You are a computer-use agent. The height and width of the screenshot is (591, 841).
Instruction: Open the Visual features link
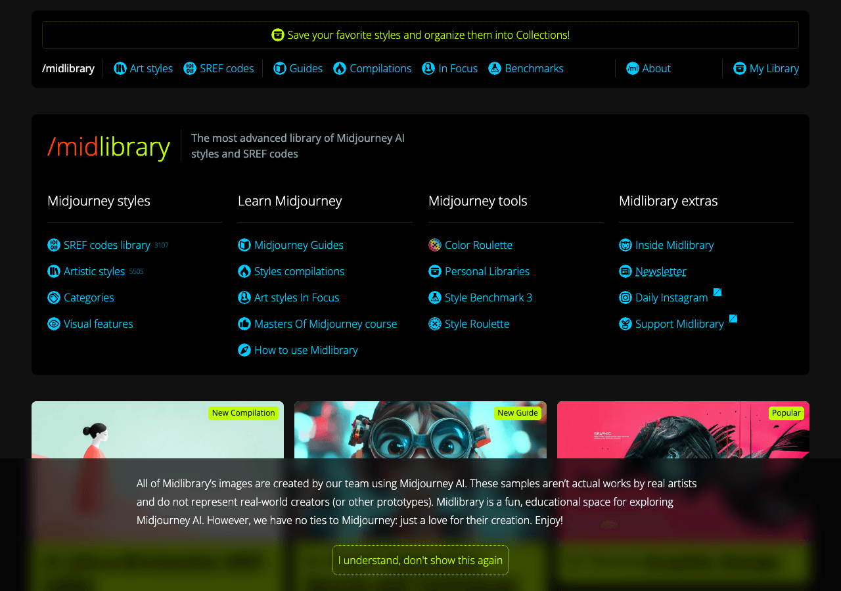tap(90, 324)
